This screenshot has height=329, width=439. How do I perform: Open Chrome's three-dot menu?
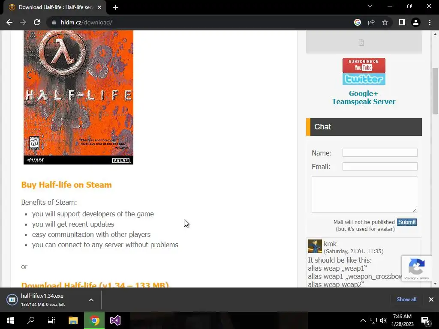pyautogui.click(x=430, y=22)
